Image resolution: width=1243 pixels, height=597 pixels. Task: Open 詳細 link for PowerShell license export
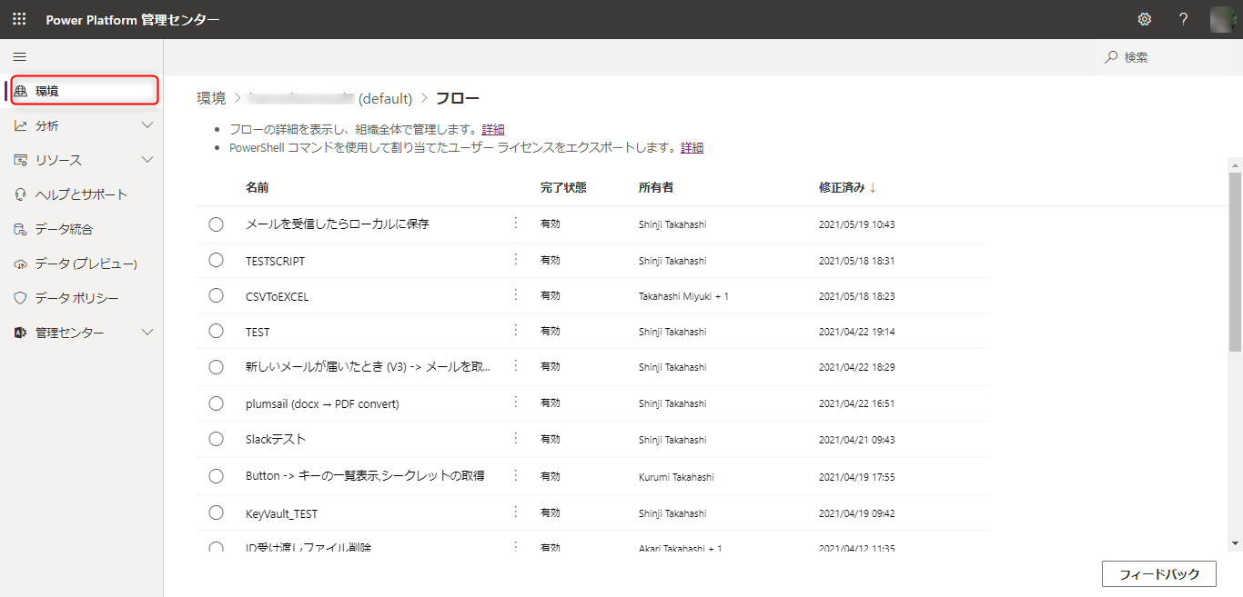(x=692, y=147)
